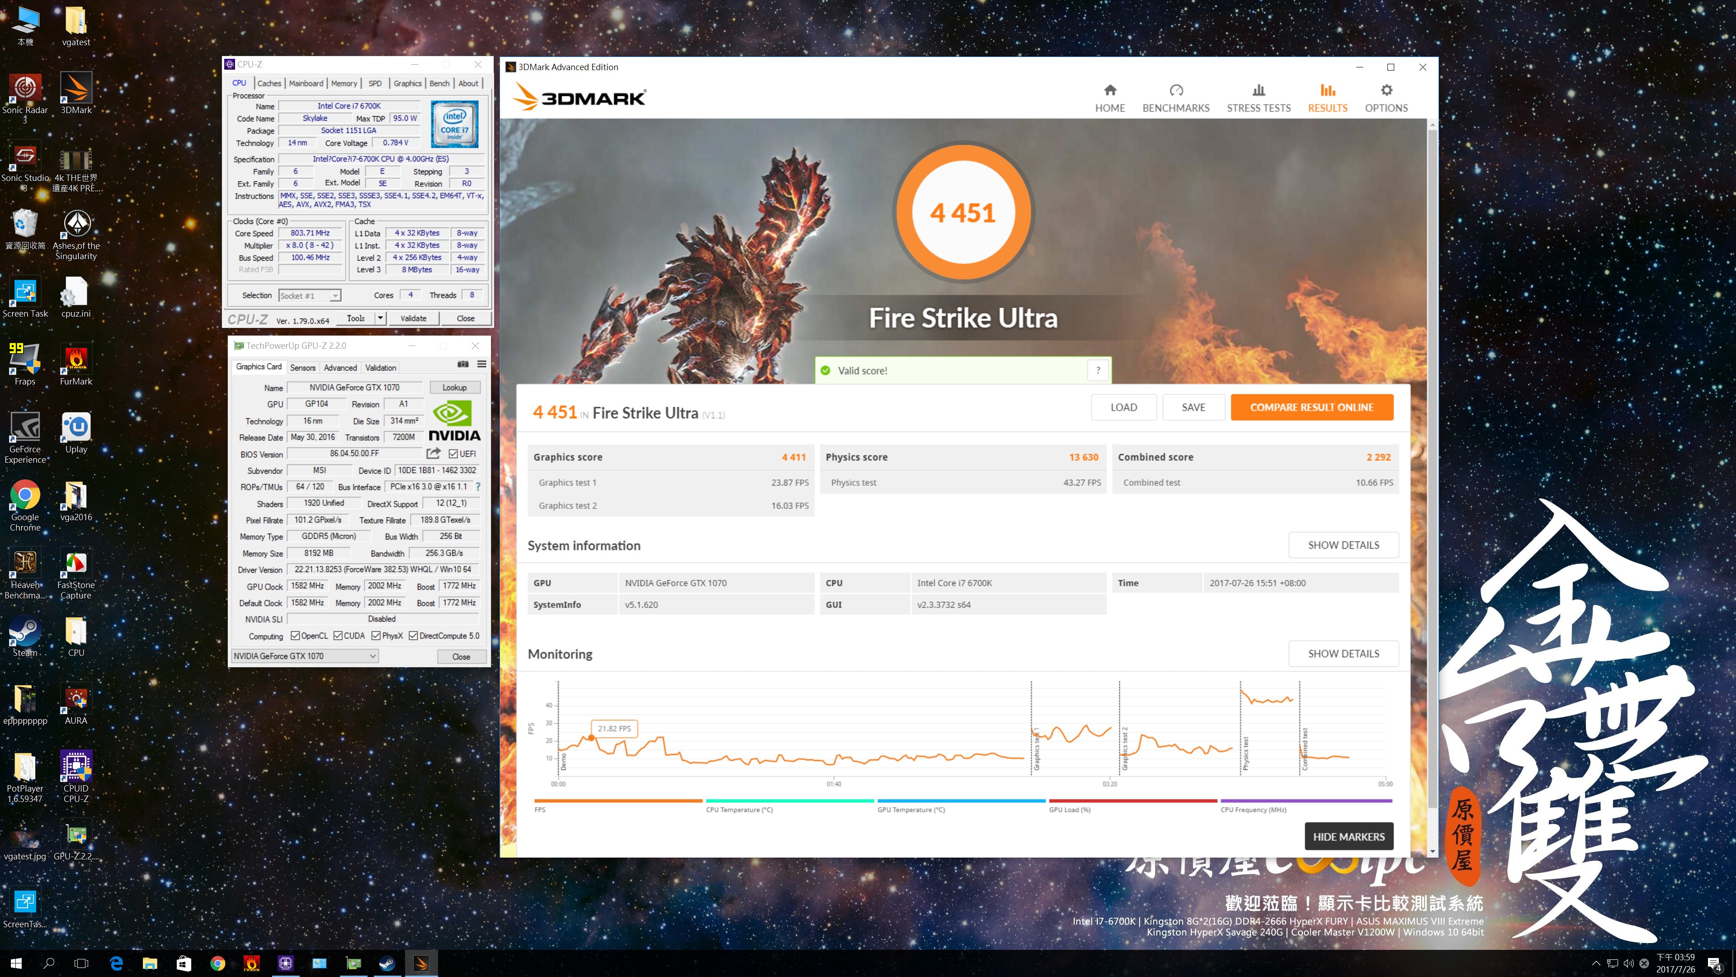Open FurMark desktop icon
The width and height of the screenshot is (1736, 977).
76,365
